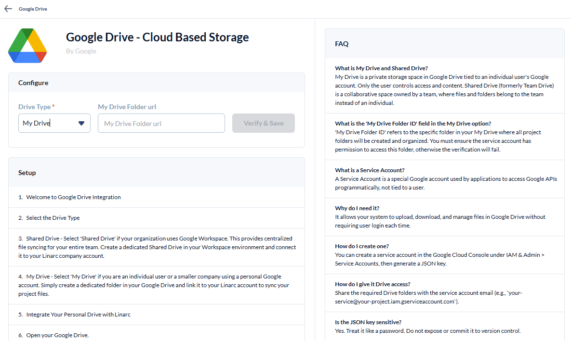Click 'What is a Service Account?' question

(x=370, y=170)
